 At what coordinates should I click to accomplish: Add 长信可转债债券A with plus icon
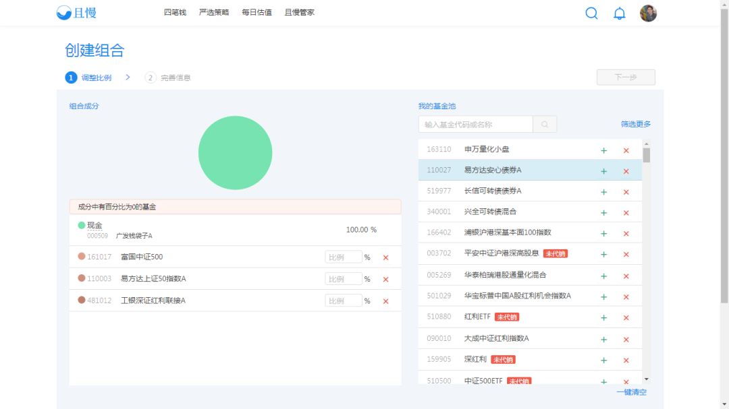tap(603, 192)
